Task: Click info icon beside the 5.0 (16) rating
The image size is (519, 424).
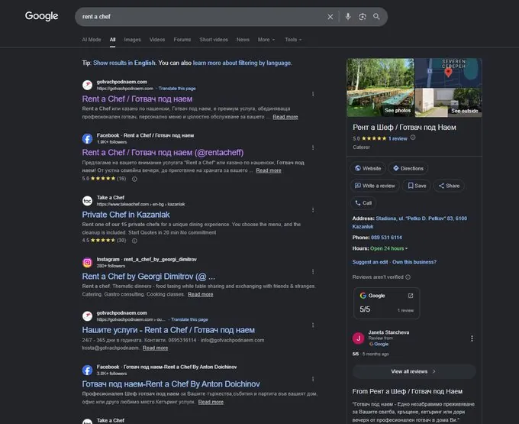Action: click(134, 179)
